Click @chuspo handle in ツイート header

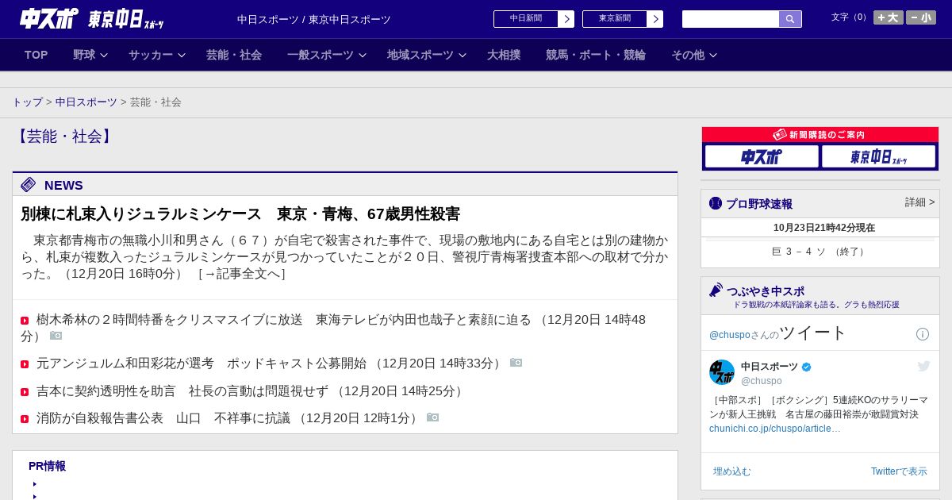click(730, 335)
